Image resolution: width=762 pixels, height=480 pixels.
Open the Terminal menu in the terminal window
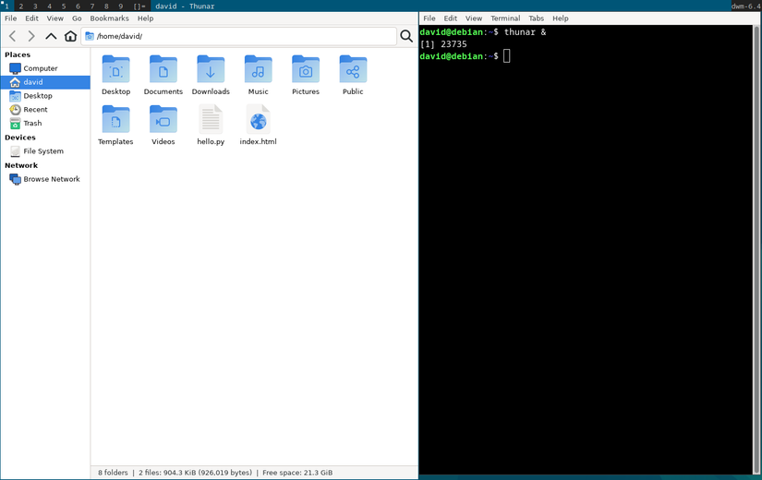(505, 18)
